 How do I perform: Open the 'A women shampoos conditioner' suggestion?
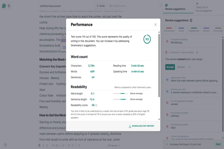click(192, 91)
